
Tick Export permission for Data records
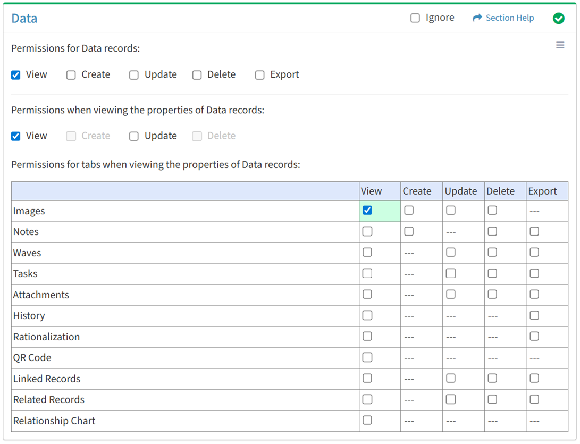pos(260,75)
